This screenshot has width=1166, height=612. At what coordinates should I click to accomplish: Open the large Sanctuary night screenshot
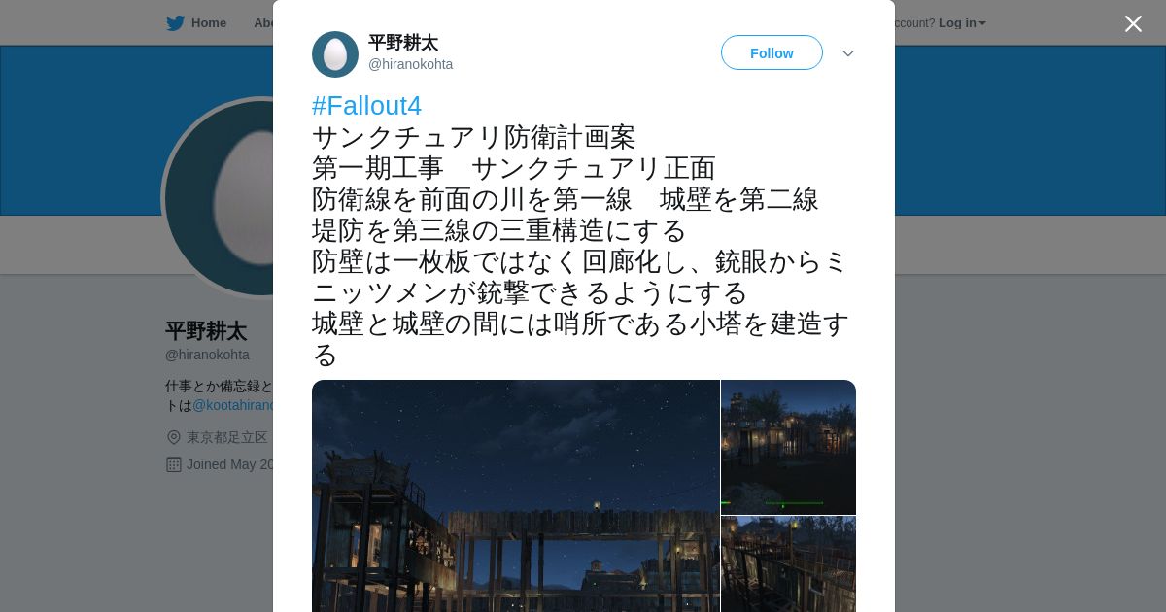(x=516, y=495)
